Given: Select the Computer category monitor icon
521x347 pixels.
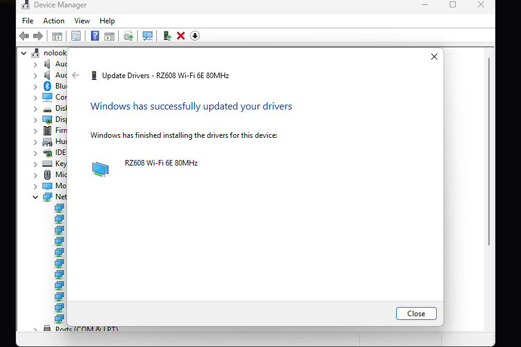Looking at the screenshot, I should point(47,97).
